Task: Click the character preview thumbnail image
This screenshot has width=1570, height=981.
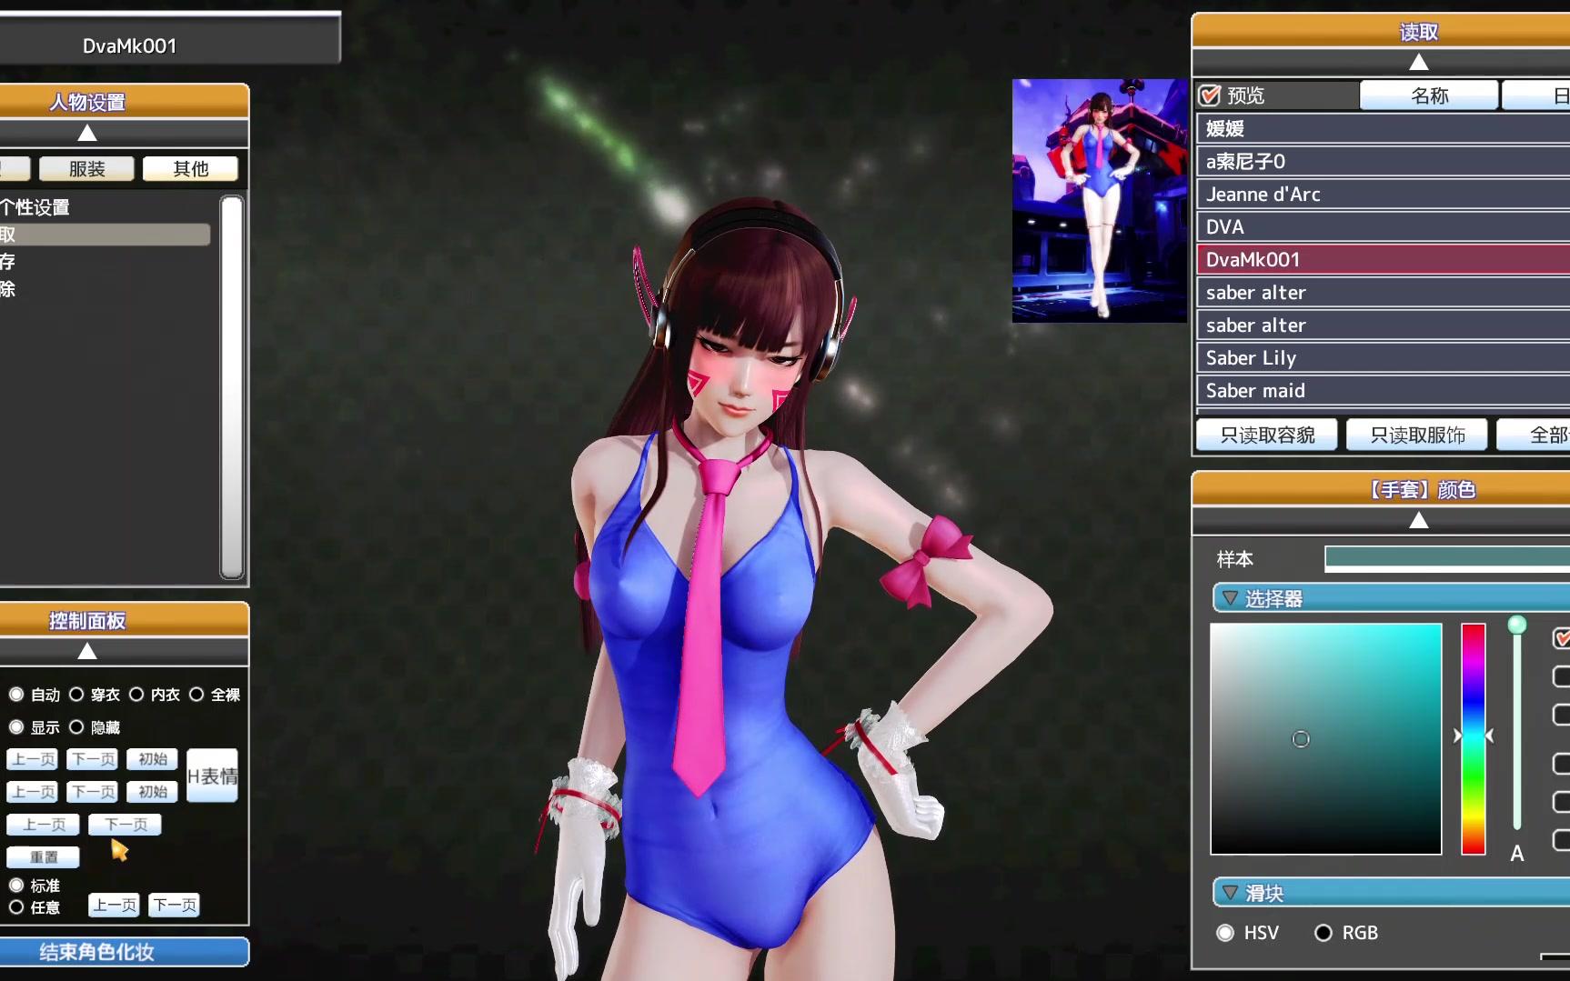Action: tap(1100, 201)
